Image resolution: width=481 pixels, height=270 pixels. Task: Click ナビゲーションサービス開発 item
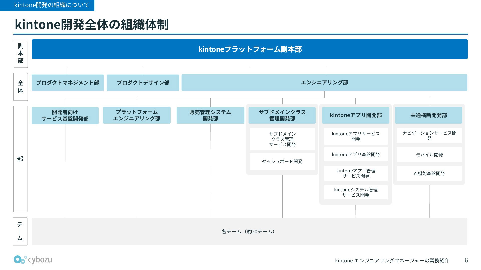(x=429, y=136)
